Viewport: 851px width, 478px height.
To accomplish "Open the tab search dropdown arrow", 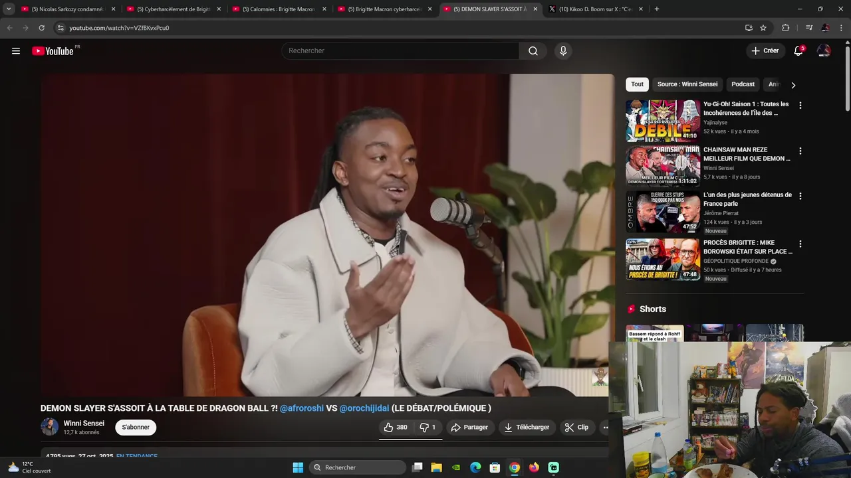I will click(x=9, y=9).
